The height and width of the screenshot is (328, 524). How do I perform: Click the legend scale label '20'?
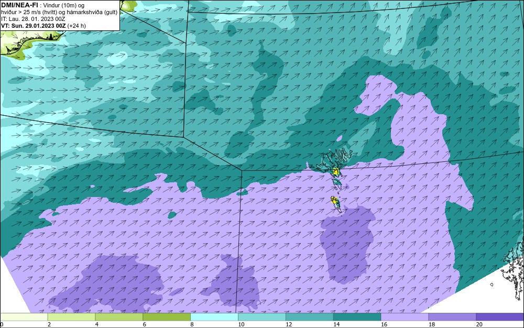pos(479,324)
